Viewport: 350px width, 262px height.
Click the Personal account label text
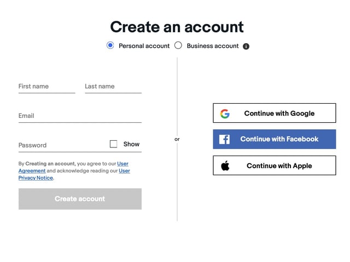click(144, 46)
